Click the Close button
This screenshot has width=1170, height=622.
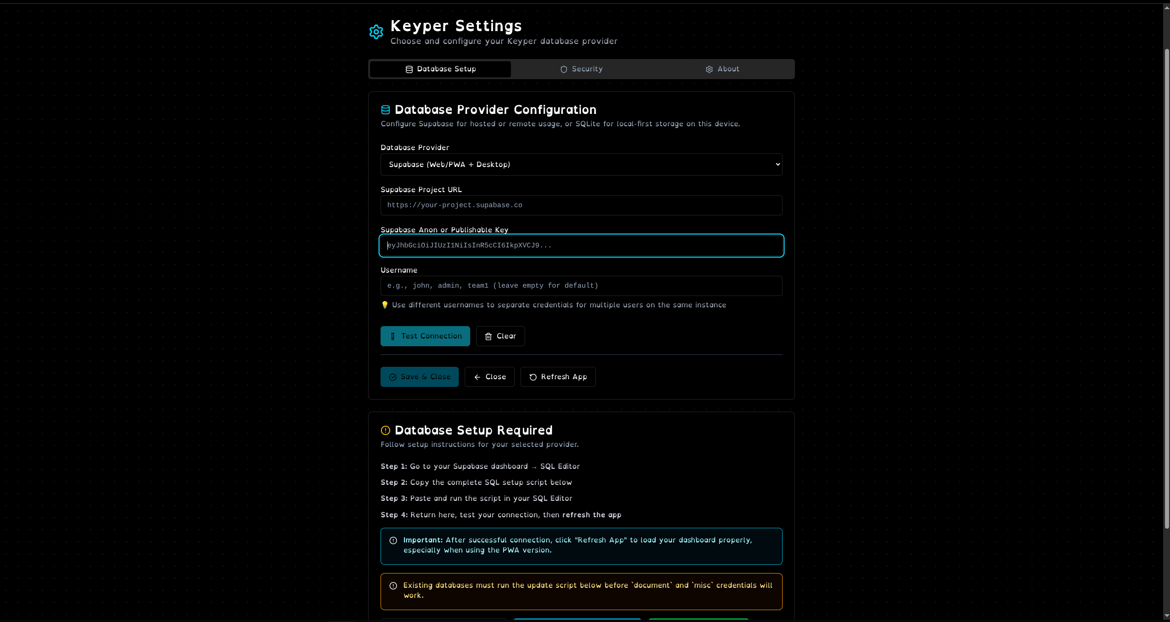[489, 377]
